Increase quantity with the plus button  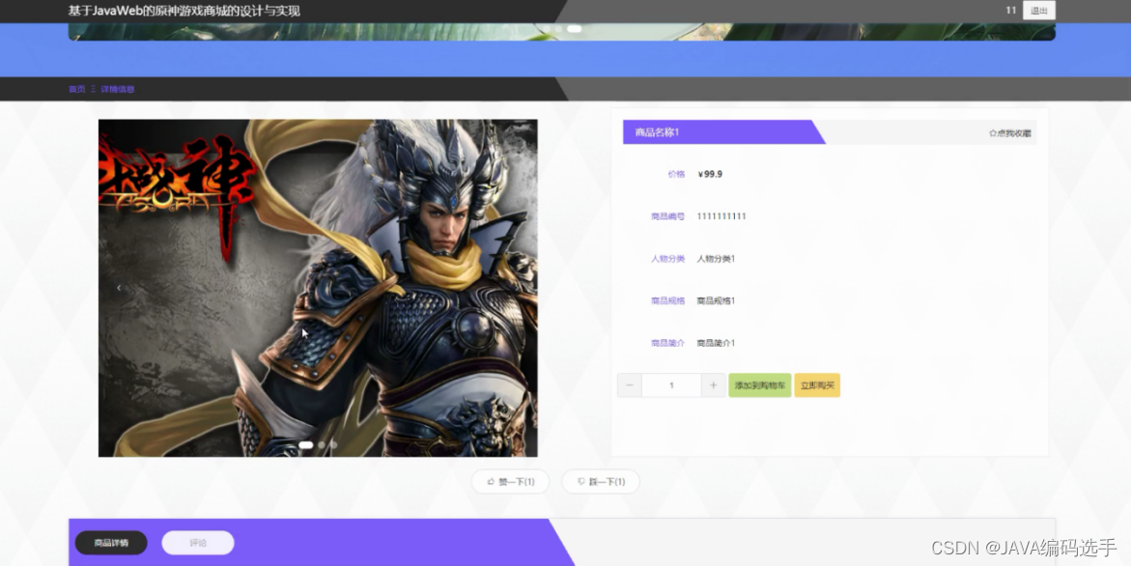point(713,385)
